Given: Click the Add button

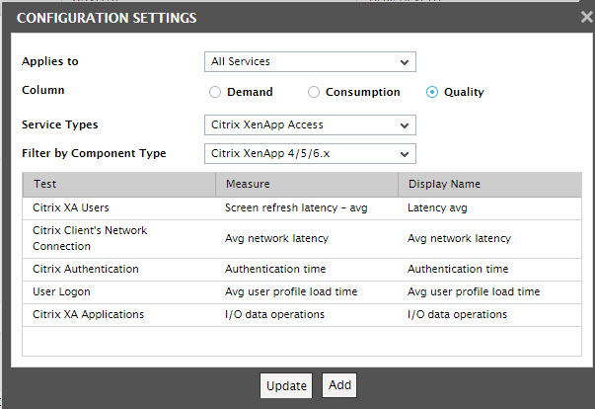Looking at the screenshot, I should tap(339, 385).
